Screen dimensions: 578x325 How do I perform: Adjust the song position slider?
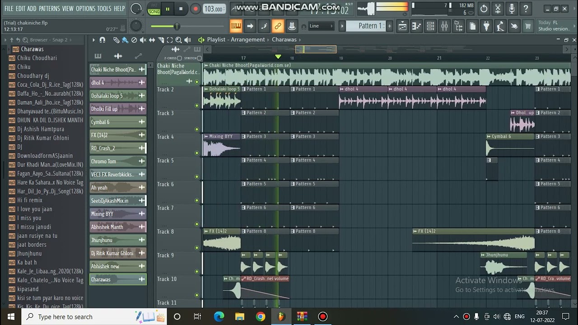click(177, 27)
